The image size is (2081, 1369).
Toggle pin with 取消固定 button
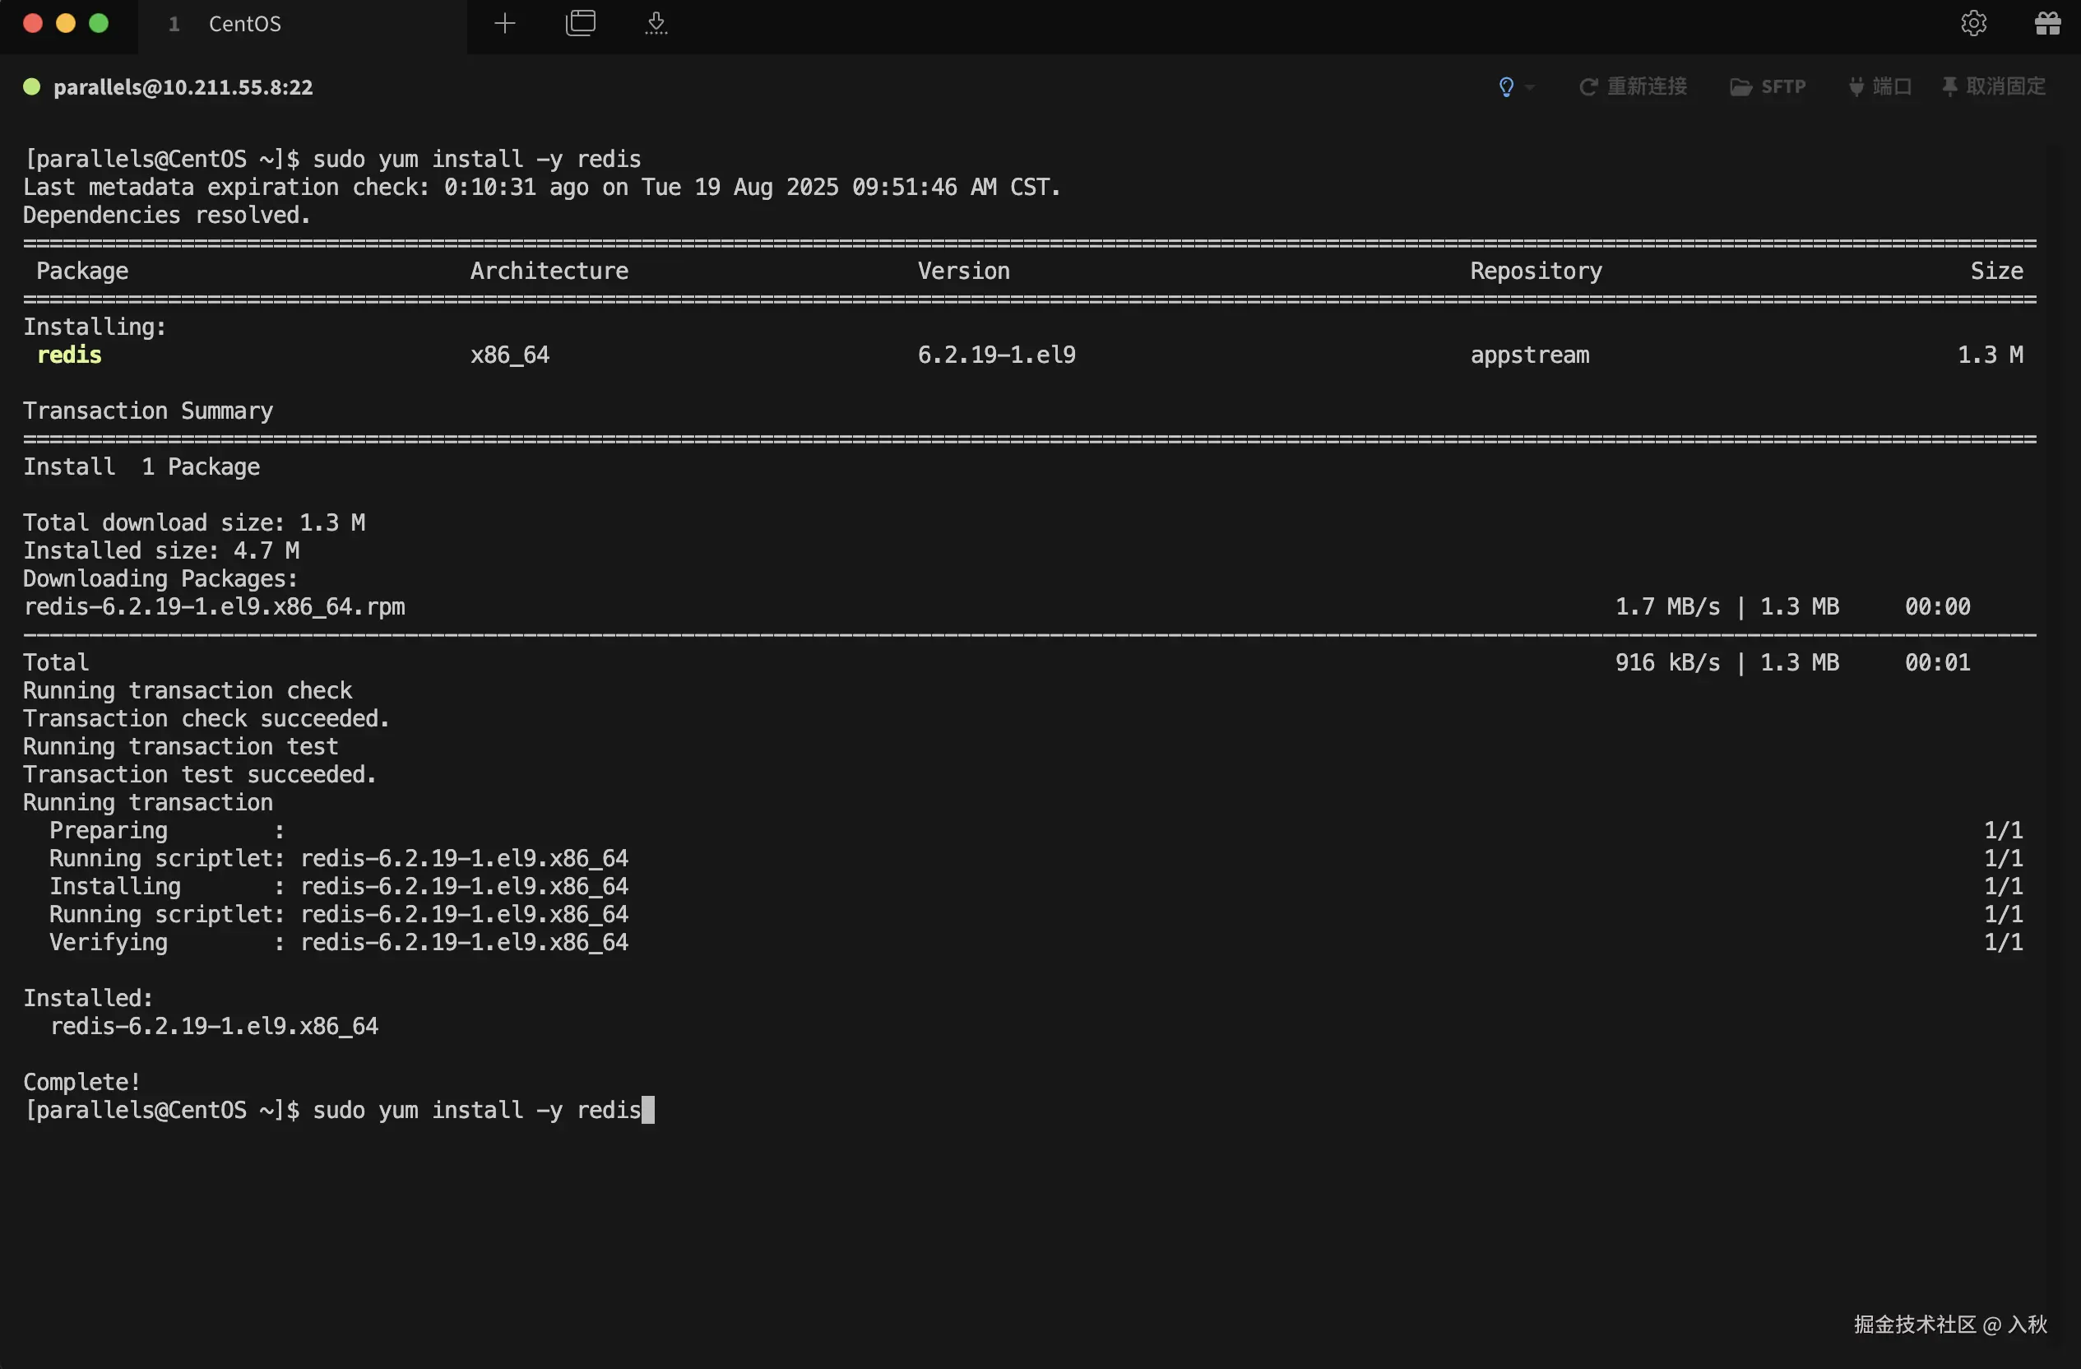1994,86
